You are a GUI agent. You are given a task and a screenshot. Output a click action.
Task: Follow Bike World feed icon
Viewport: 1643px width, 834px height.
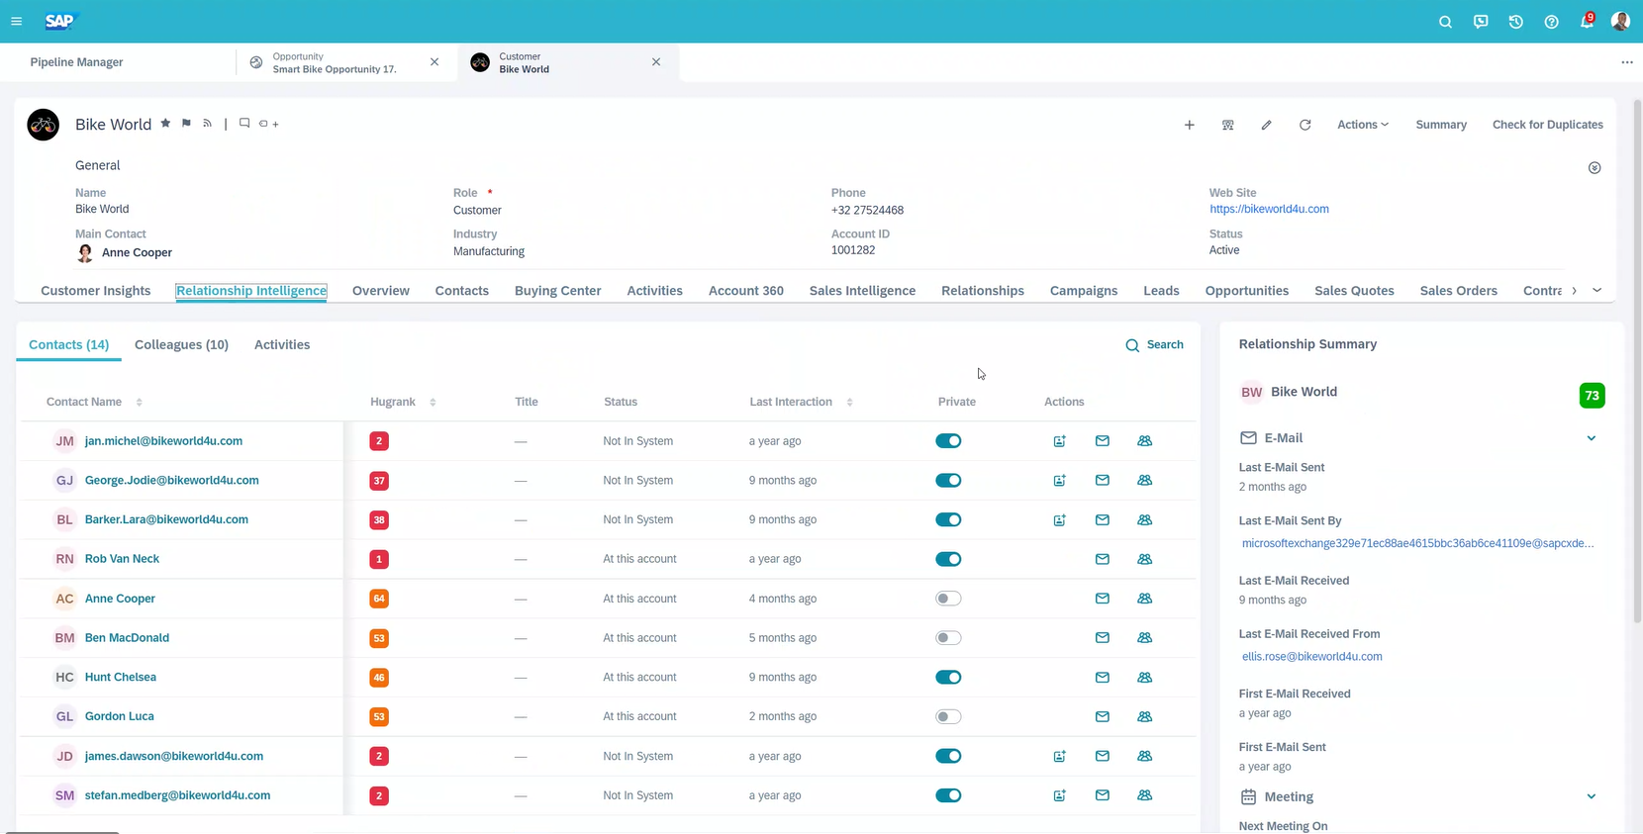click(207, 124)
